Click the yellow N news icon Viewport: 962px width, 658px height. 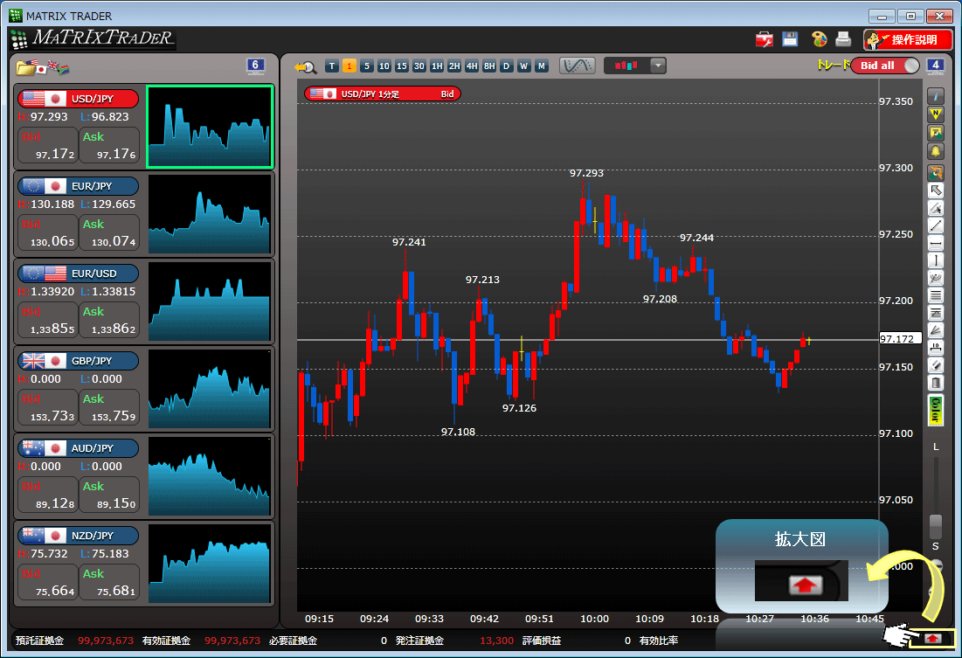click(x=935, y=114)
